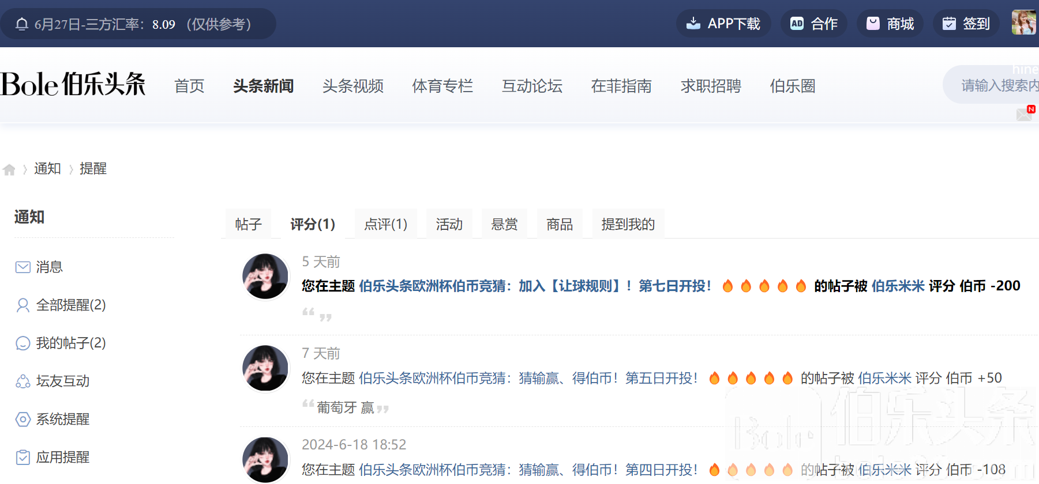Open 坛友互动 in the sidebar

tap(63, 381)
